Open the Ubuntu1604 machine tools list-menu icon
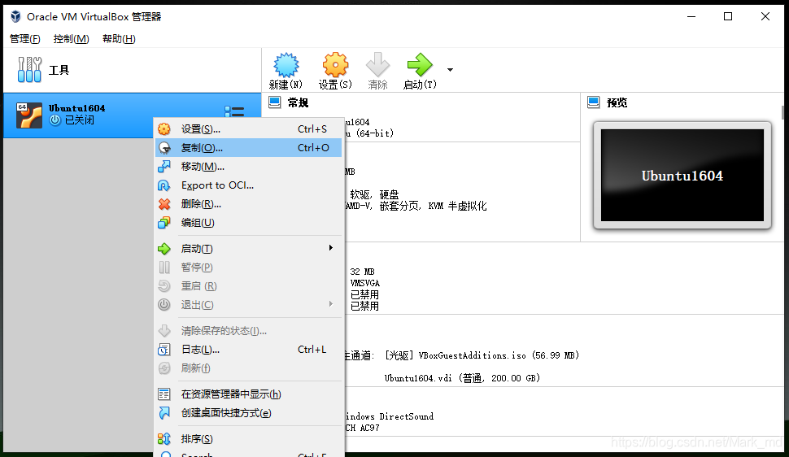 click(x=234, y=111)
